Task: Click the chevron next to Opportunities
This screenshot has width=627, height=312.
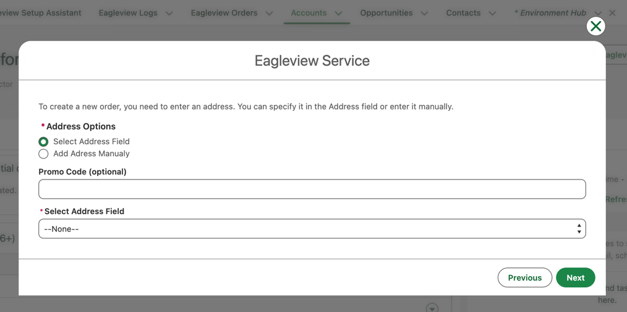Action: pyautogui.click(x=424, y=13)
